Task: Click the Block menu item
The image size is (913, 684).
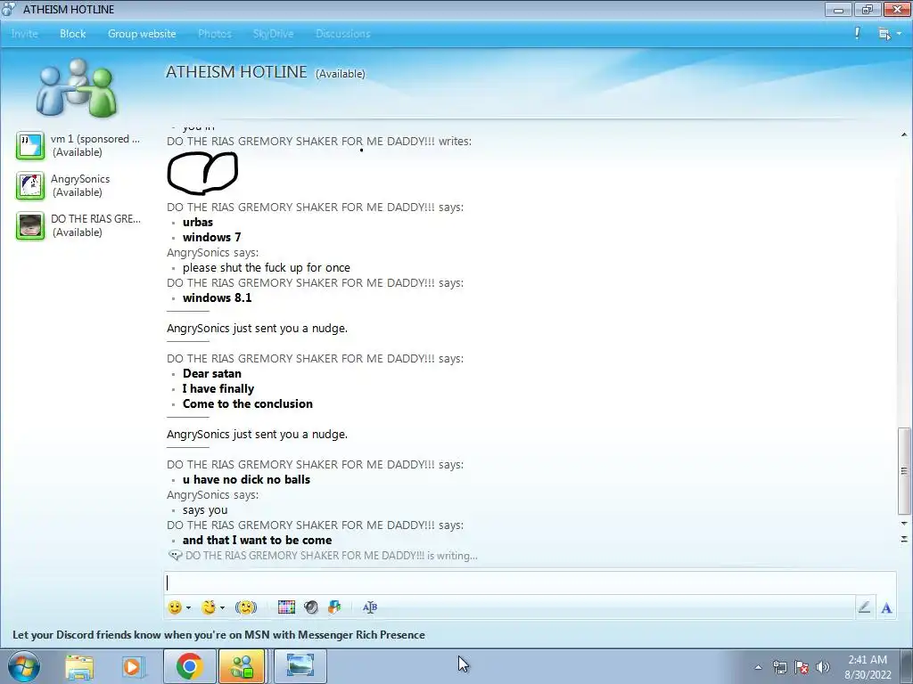Action: click(x=73, y=34)
